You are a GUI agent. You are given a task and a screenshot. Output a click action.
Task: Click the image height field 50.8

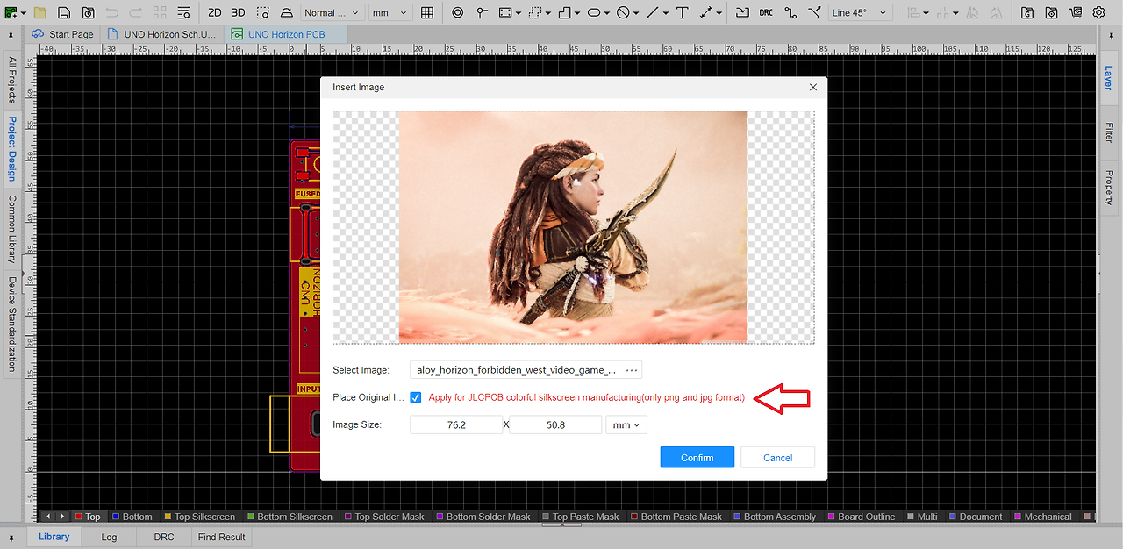click(555, 424)
